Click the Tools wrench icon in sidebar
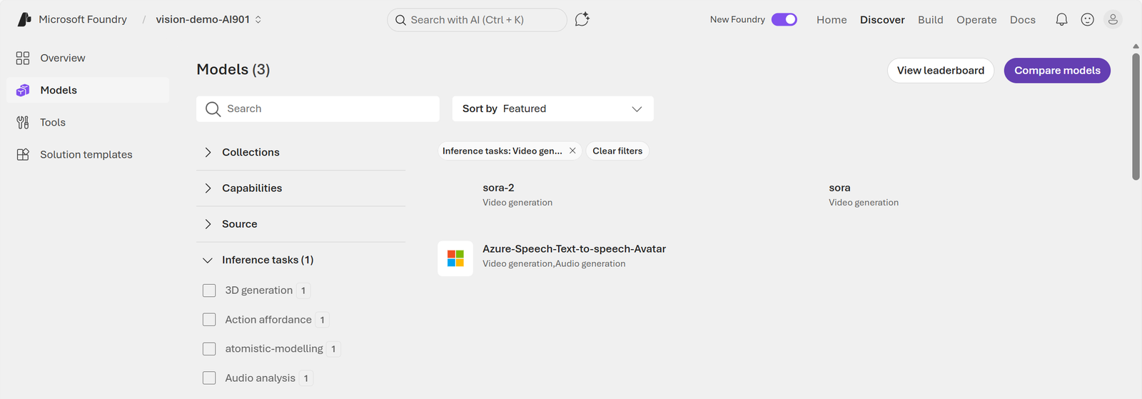1142x399 pixels. [23, 122]
